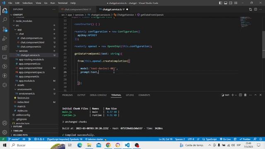Click UTF-8 encoding in status bar
This screenshot has height=149, width=265.
point(191,139)
